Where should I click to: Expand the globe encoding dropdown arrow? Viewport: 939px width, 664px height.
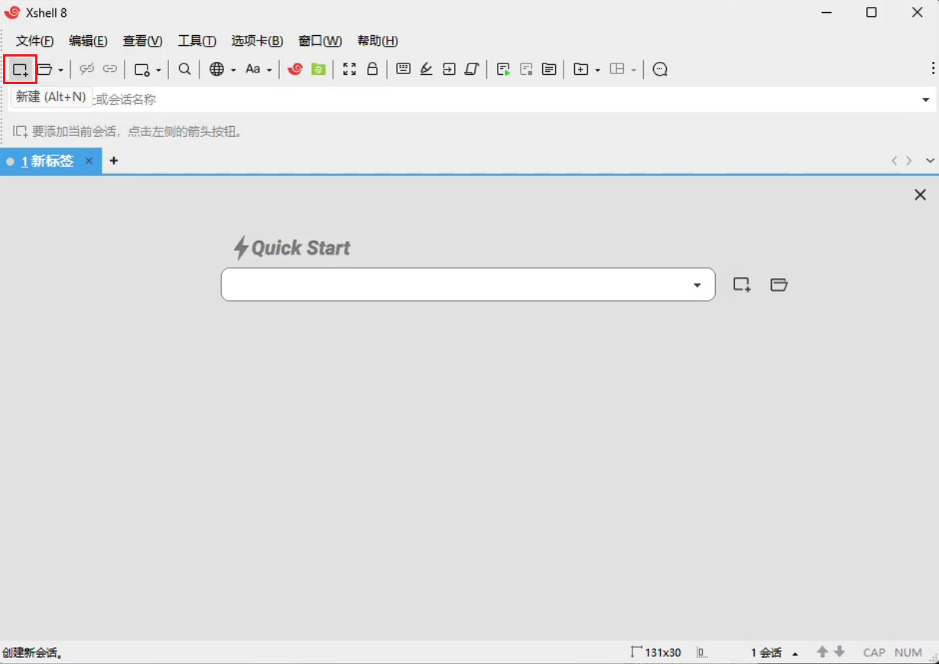pyautogui.click(x=233, y=70)
